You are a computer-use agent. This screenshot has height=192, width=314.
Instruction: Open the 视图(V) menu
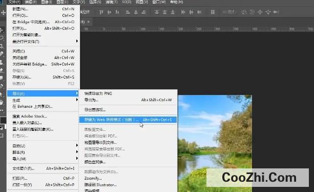point(142,2)
